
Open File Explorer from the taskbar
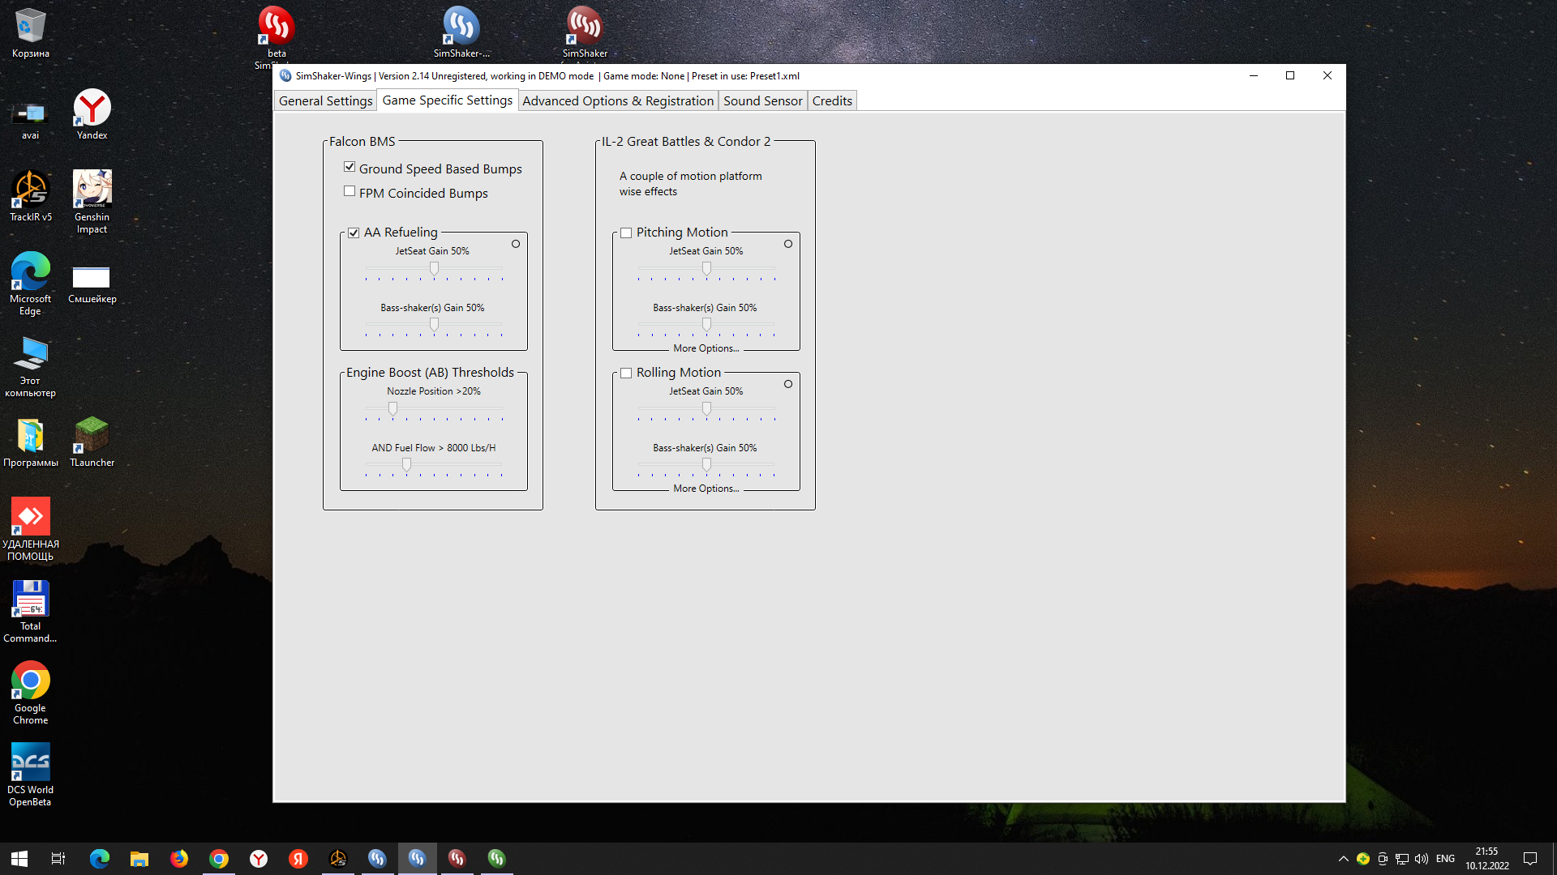pos(139,858)
